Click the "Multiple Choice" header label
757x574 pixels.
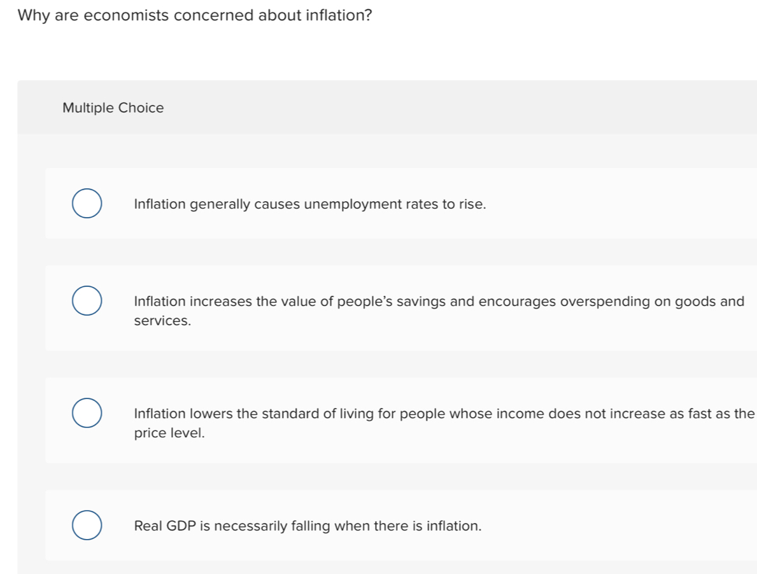[x=113, y=108]
